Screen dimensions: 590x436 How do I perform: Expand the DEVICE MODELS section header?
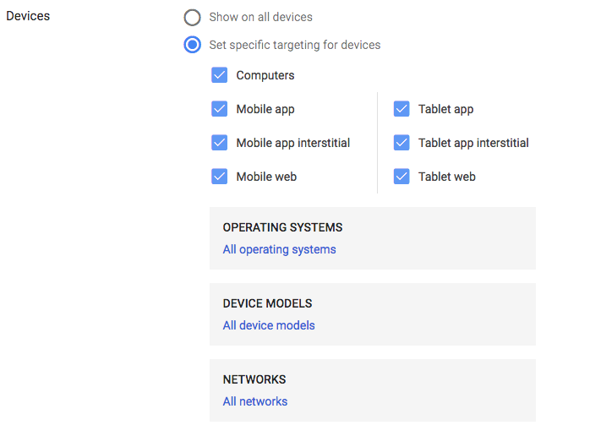click(x=267, y=303)
